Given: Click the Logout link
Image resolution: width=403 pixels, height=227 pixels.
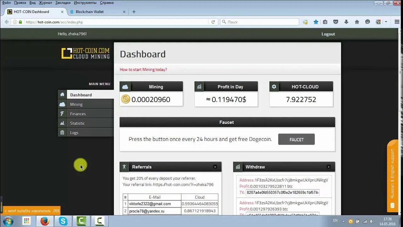Looking at the screenshot, I should [328, 34].
